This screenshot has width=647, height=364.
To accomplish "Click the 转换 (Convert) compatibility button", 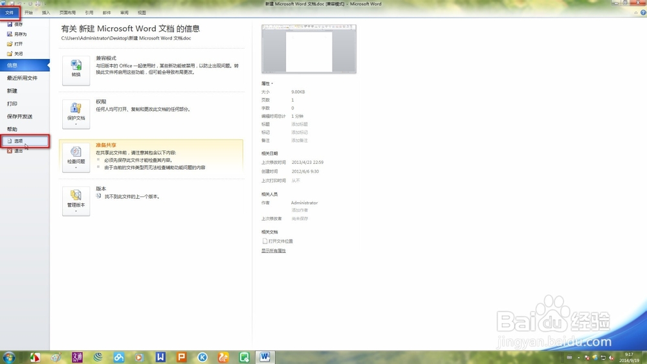I will tap(76, 71).
